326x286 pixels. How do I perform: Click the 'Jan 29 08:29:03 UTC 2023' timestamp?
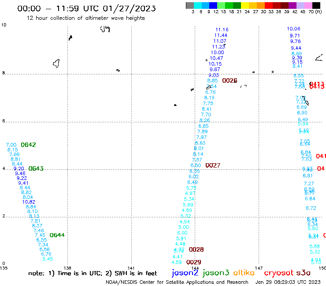[x=288, y=282]
